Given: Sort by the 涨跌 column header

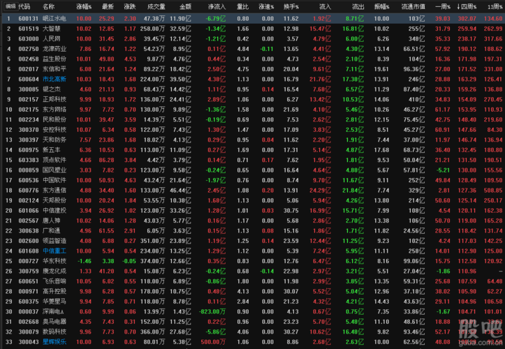Looking at the screenshot, I should 130,6.
